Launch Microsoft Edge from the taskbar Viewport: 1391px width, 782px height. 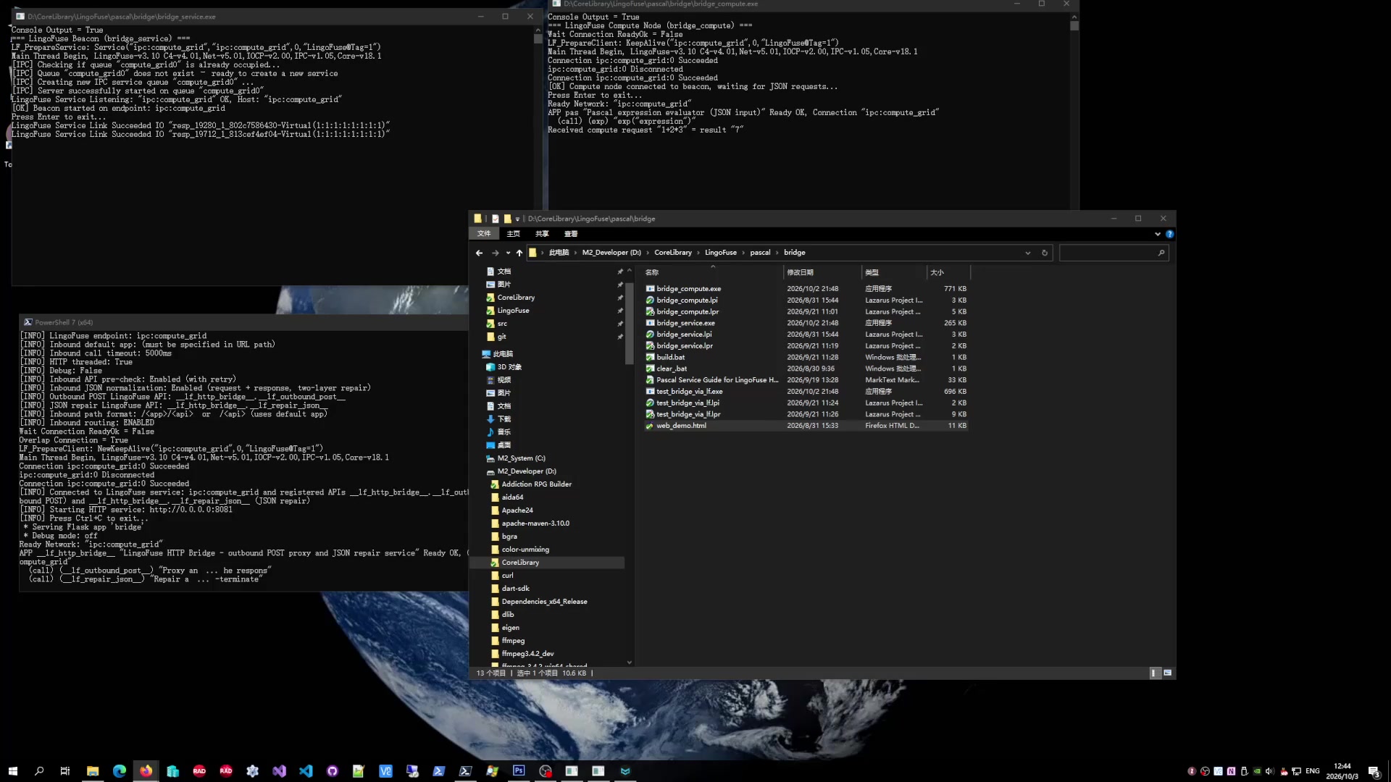coord(120,771)
